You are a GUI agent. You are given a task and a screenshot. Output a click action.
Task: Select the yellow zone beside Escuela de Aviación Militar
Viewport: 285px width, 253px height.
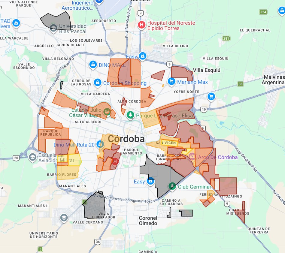pyautogui.click(x=74, y=160)
